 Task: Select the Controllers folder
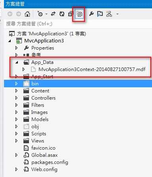[x=44, y=98]
